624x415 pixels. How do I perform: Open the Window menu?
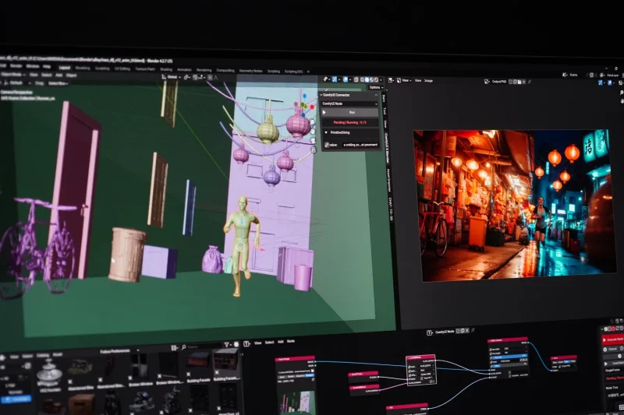coord(33,66)
